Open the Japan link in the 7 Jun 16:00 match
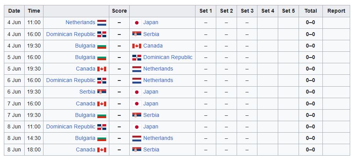Viewport: 354px width, 161px height. (x=151, y=103)
